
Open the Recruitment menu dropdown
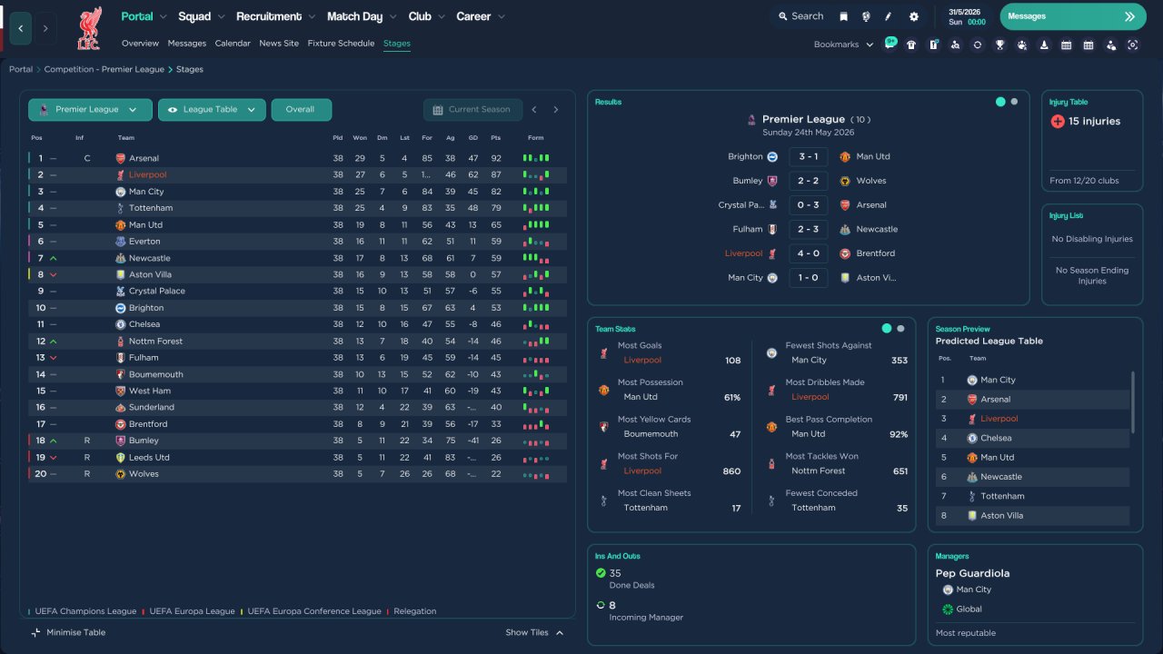coord(275,16)
